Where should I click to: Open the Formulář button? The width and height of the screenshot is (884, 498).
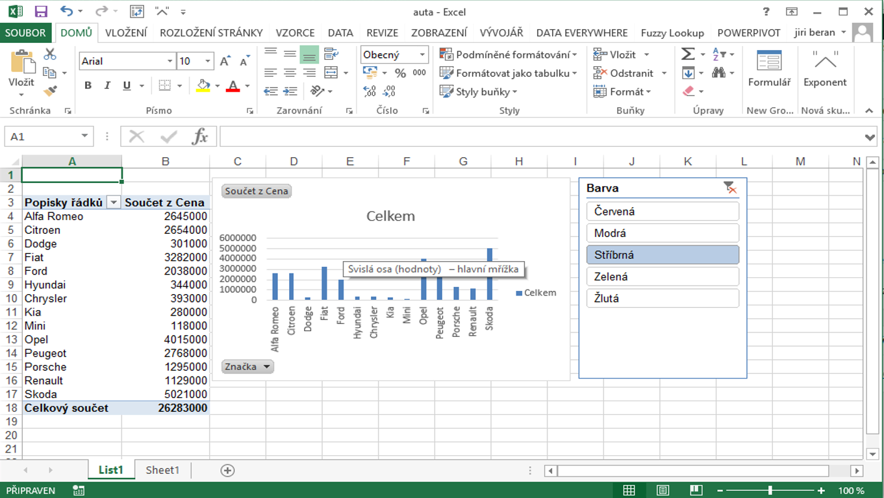click(769, 69)
